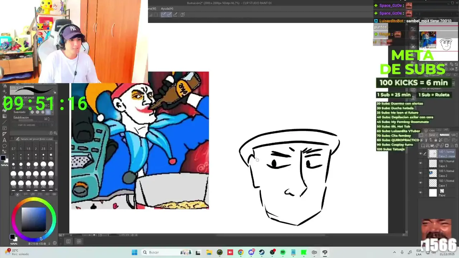Image resolution: width=459 pixels, height=258 pixels.
Task: Select the Capa 1 layer thumbnail
Action: (x=433, y=183)
